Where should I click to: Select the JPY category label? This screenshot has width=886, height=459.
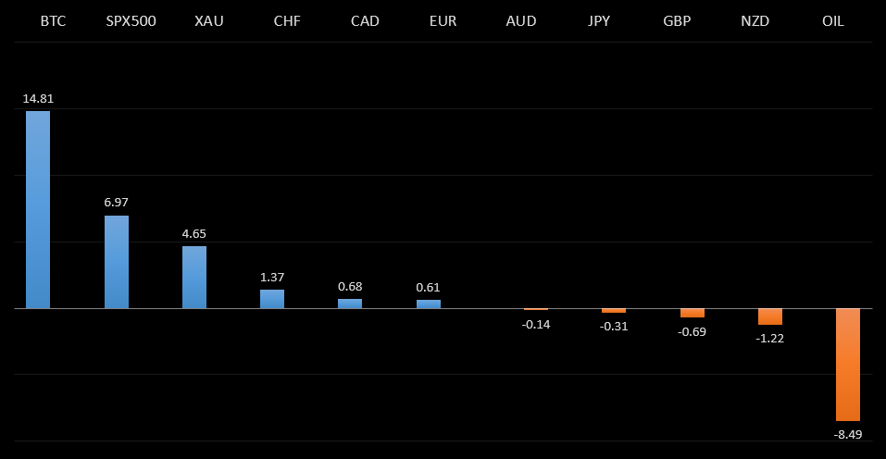coord(599,21)
